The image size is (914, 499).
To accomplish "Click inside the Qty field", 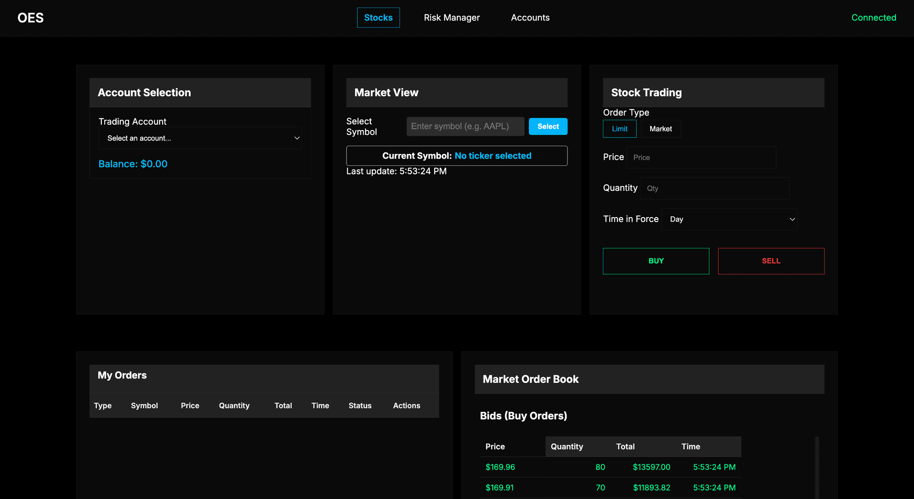I will click(715, 188).
